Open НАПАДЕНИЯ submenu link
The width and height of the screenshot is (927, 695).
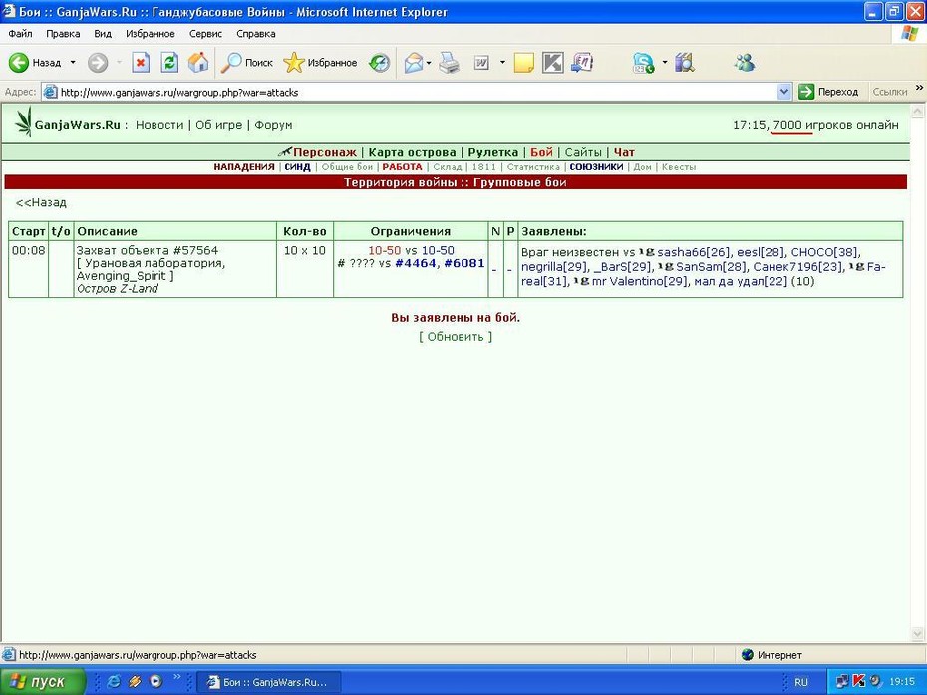click(244, 167)
